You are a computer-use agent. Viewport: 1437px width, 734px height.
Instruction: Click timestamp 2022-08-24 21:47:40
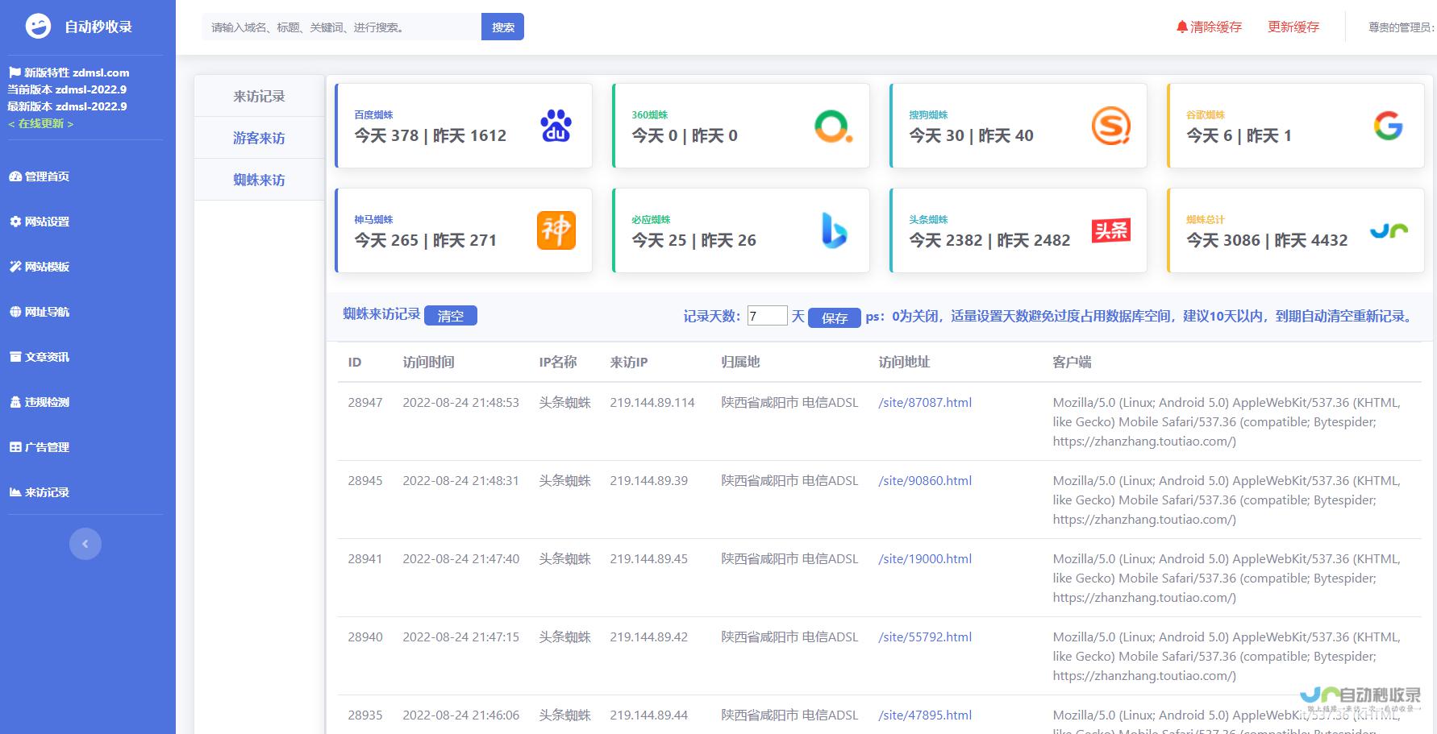pyautogui.click(x=461, y=558)
